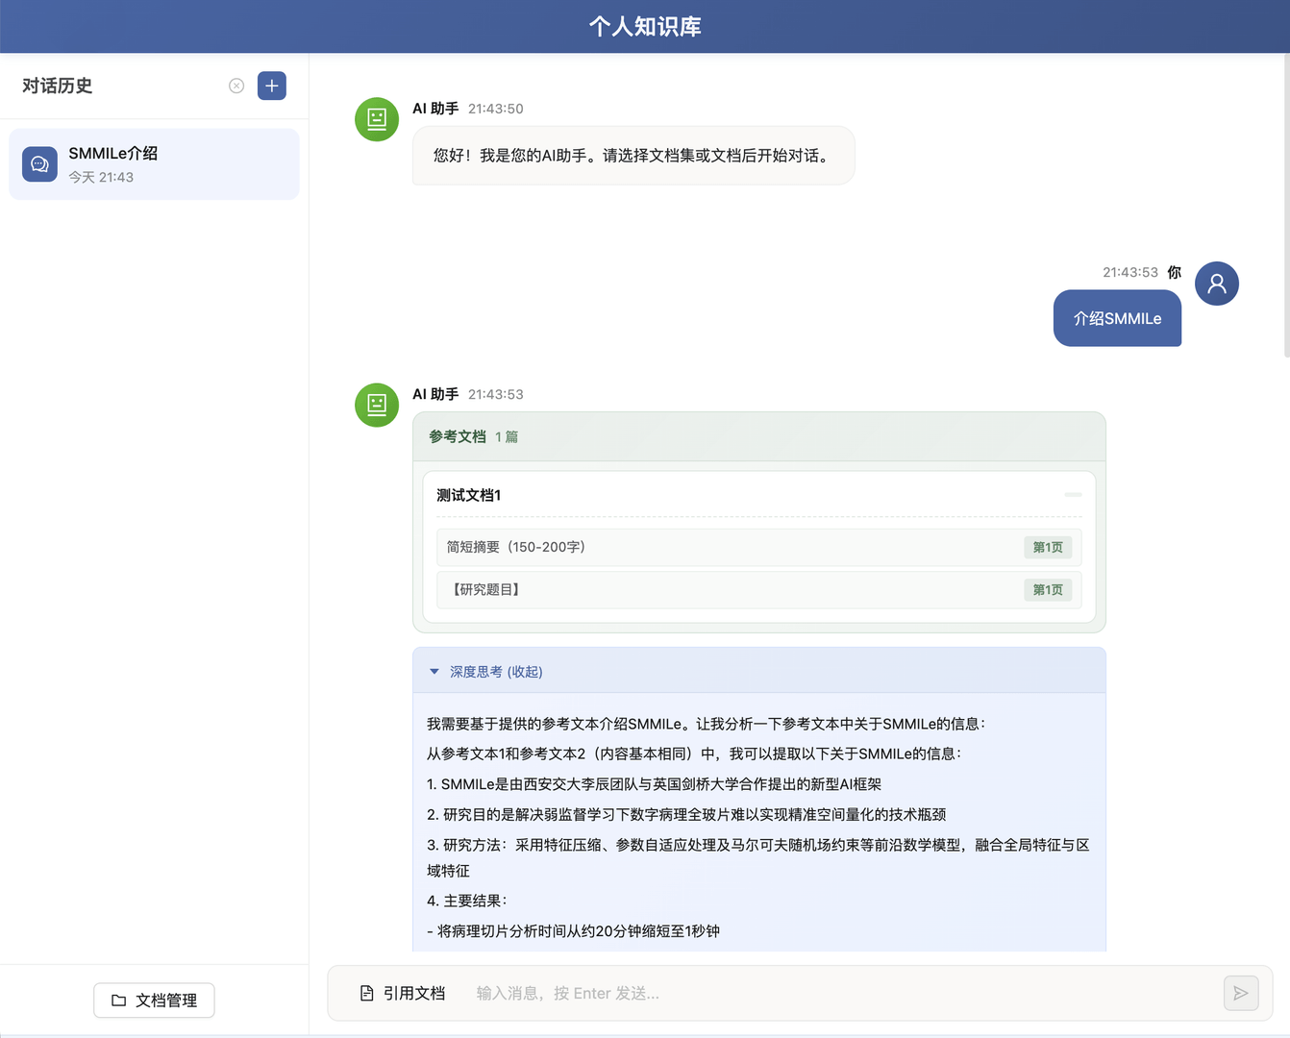Select the SMMILe介绍 conversation in history
The width and height of the screenshot is (1290, 1038).
(154, 163)
